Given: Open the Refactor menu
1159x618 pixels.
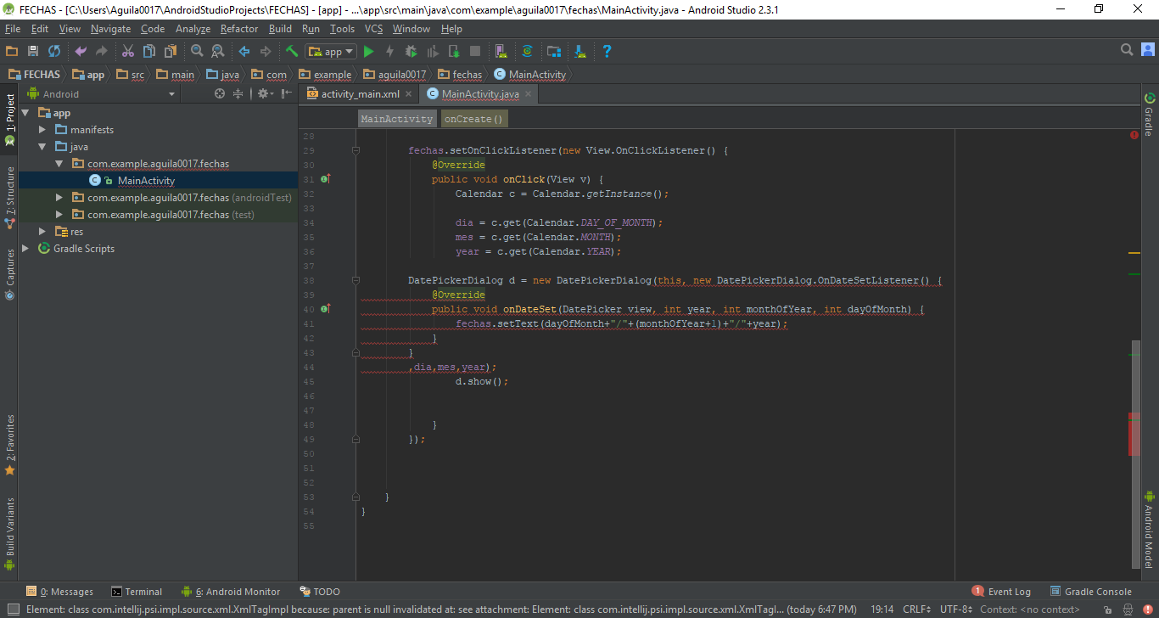Looking at the screenshot, I should (239, 29).
